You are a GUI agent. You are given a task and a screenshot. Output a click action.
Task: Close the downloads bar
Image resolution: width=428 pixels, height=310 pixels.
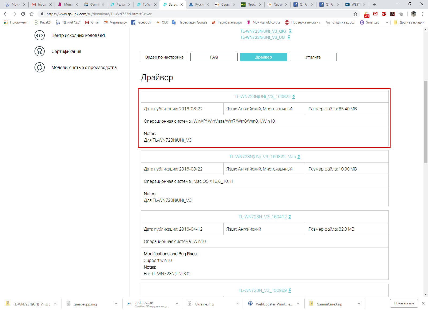tap(423, 303)
